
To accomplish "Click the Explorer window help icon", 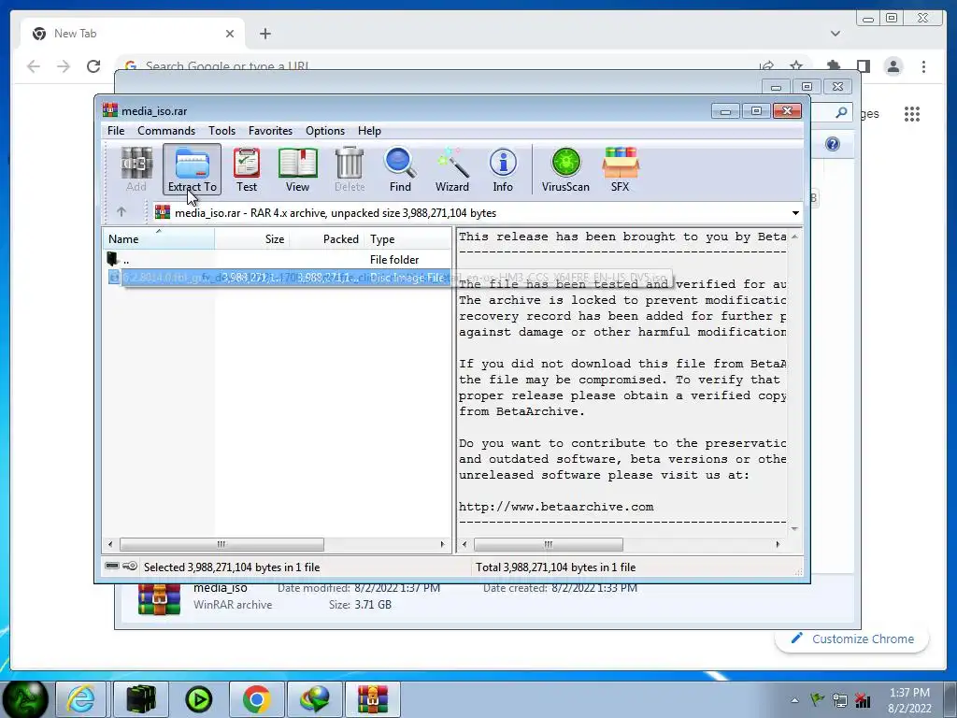I will coord(833,144).
